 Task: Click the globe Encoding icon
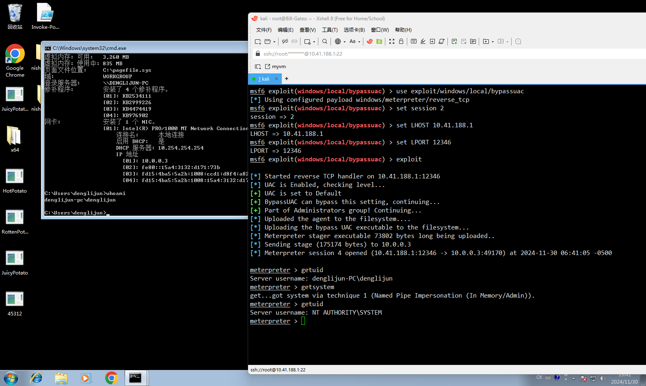(338, 41)
